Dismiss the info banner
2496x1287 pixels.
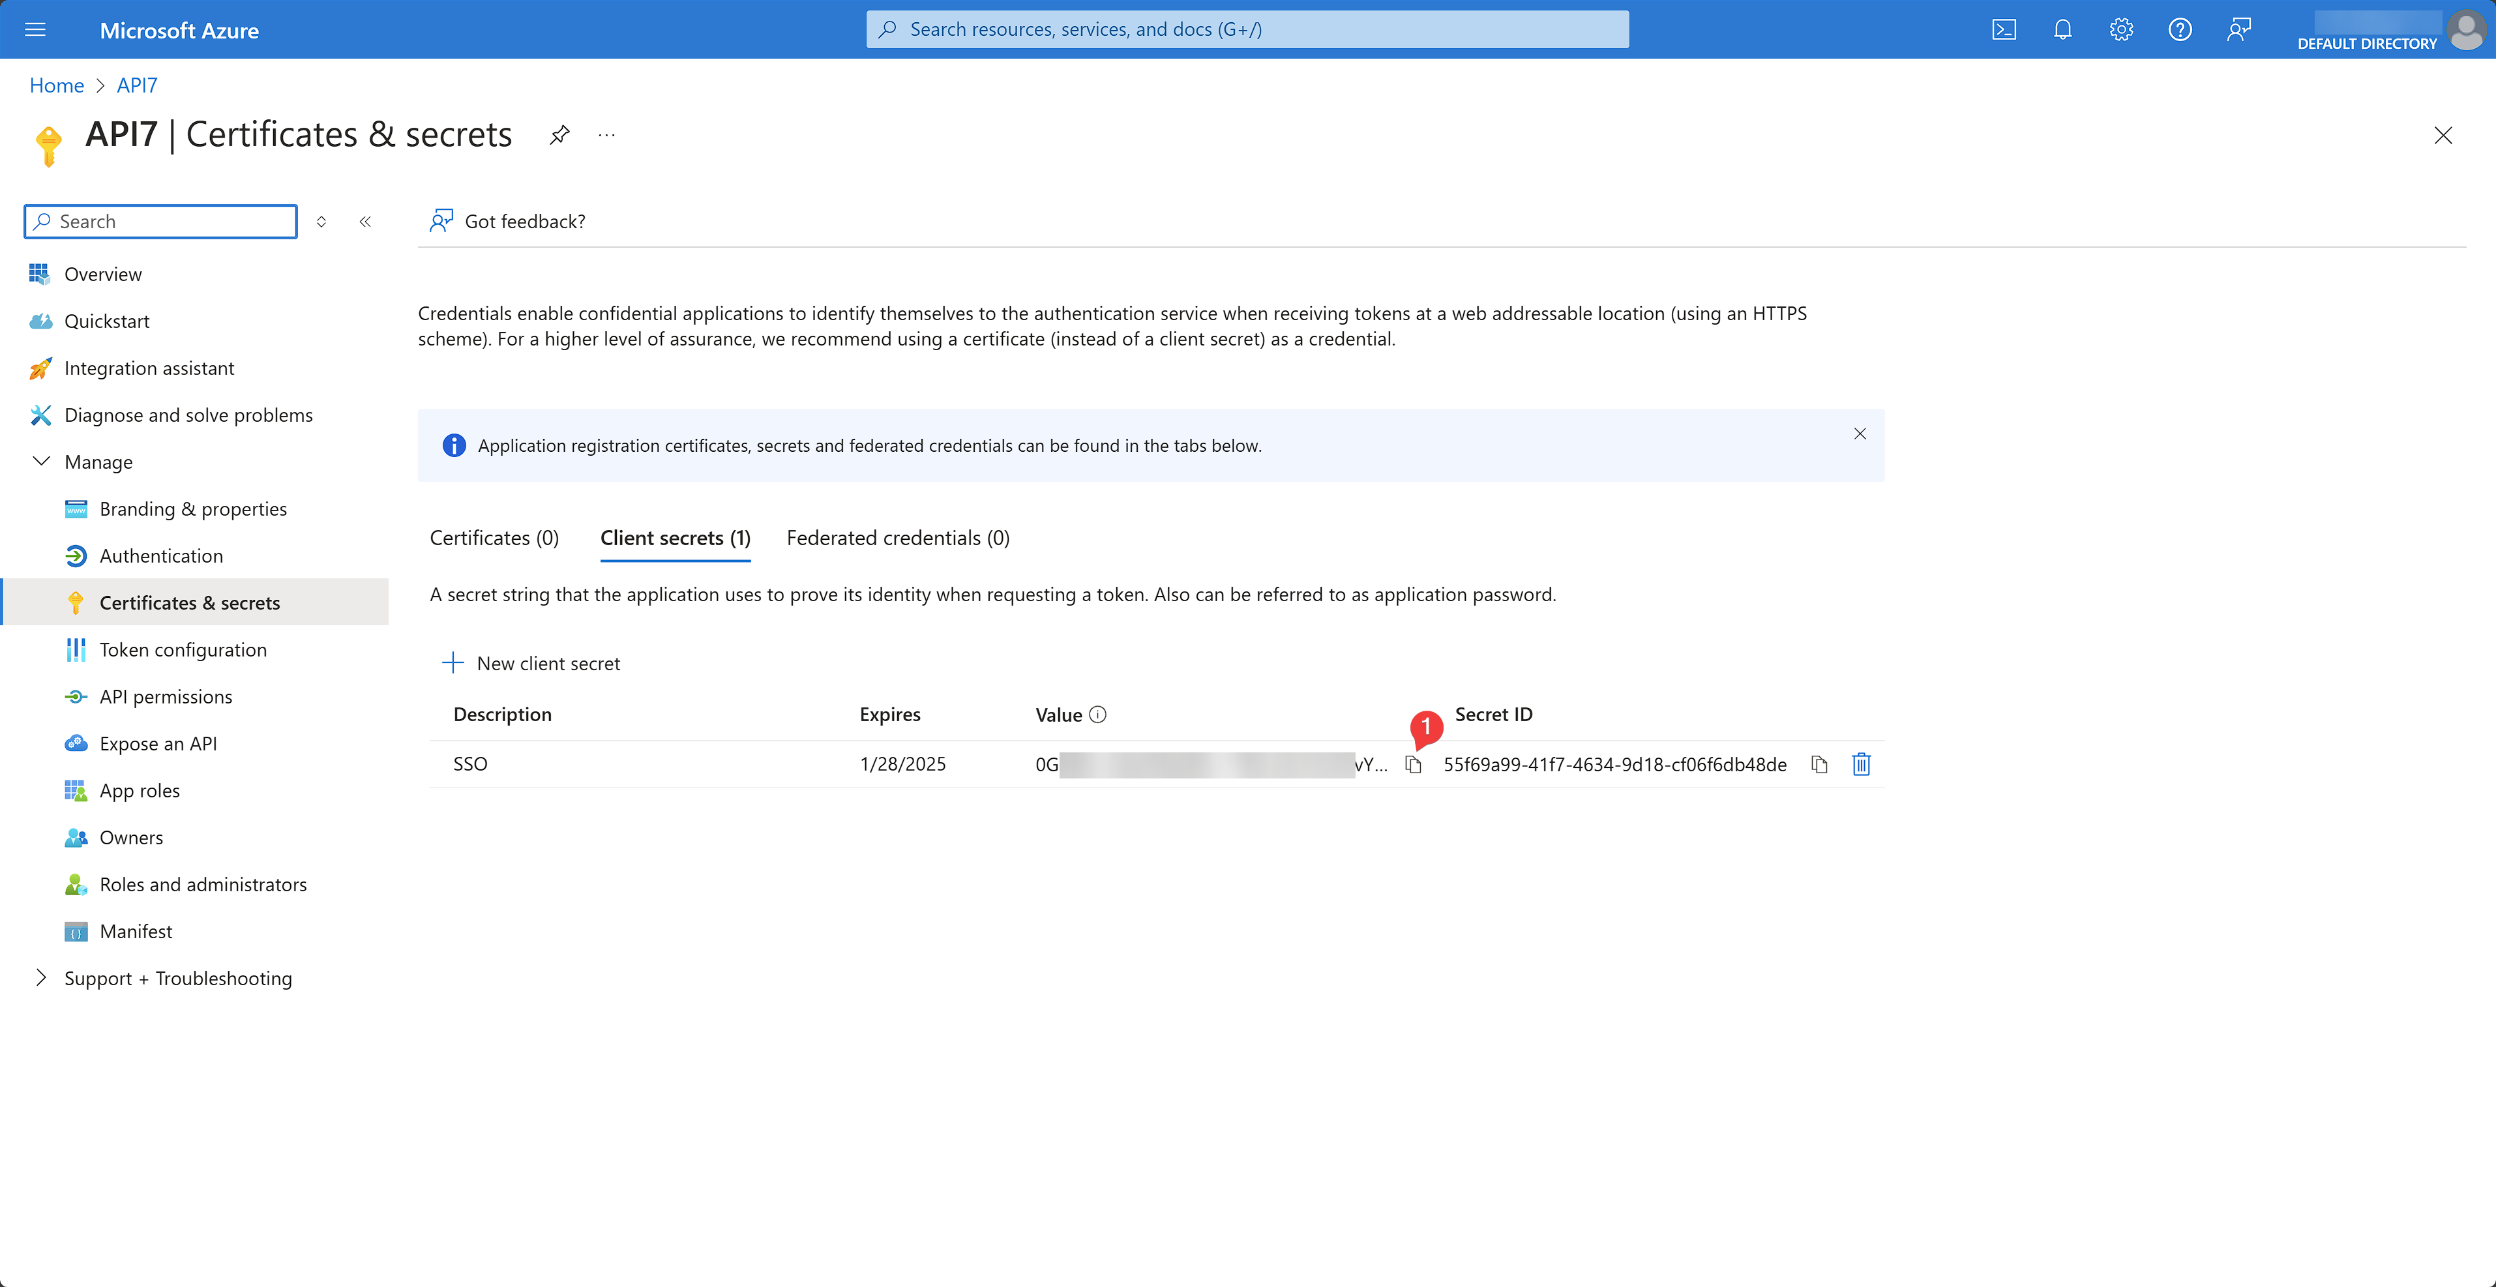[x=1860, y=433]
